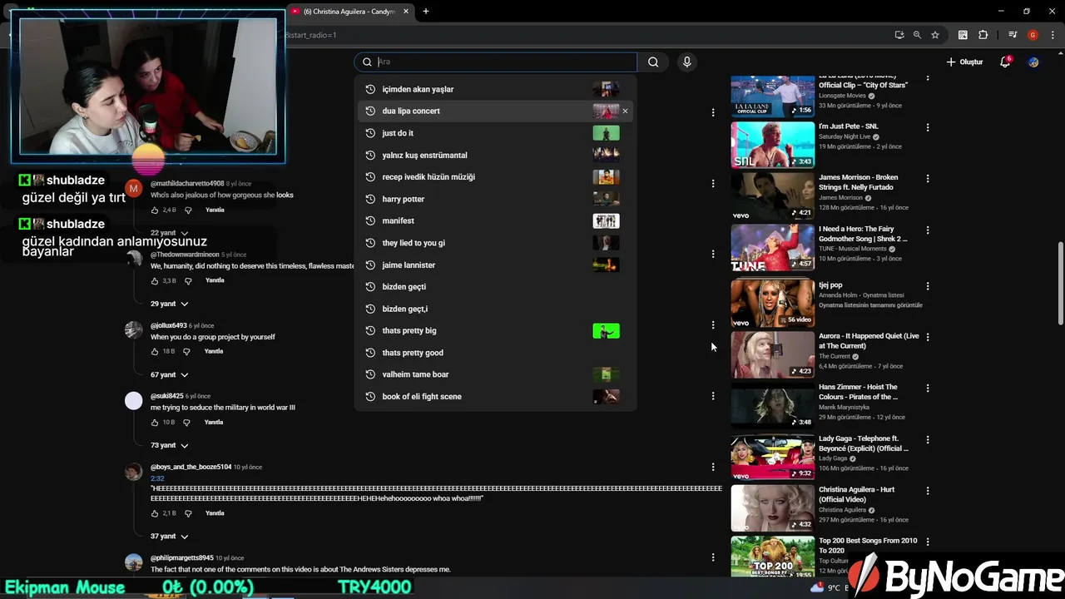1065x599 pixels.
Task: Select suggestion 'they lied to you gi'
Action: [x=495, y=243]
